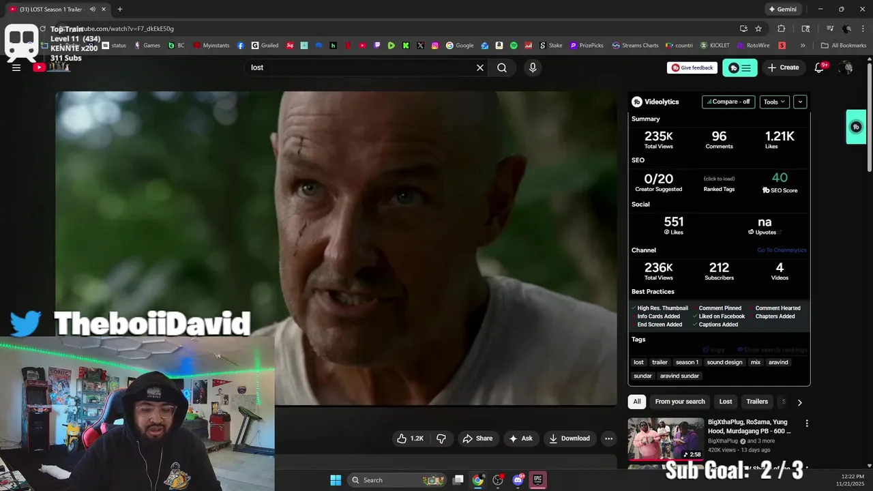Open the BigXthaPlug video thumbnail

click(x=666, y=439)
